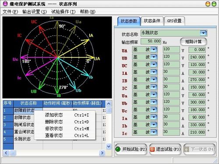
Task: Click the 开始试验 (F2) button
Action: [x=131, y=149]
